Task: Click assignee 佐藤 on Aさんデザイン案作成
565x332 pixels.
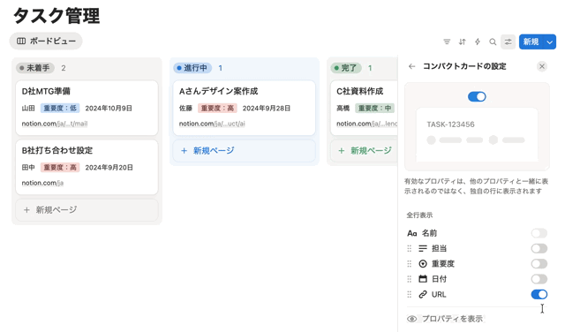Action: tap(185, 108)
